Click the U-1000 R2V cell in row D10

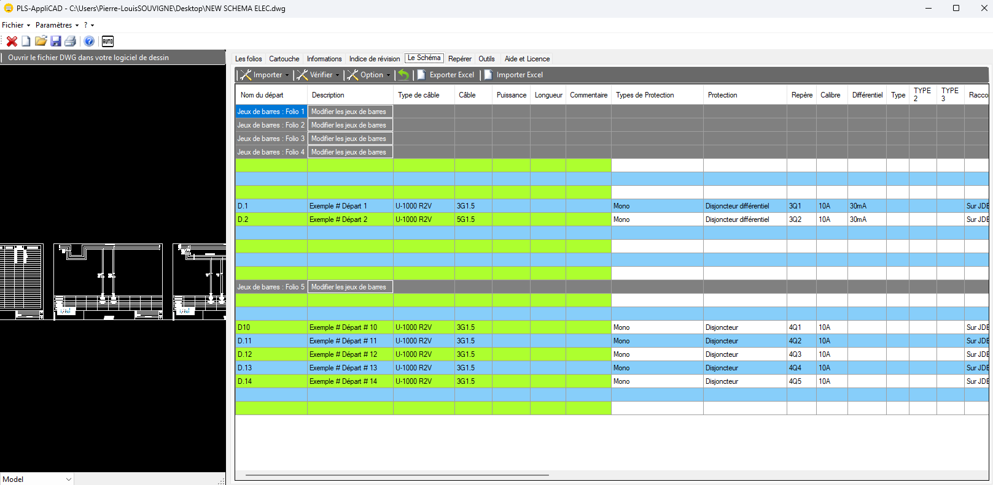click(x=424, y=327)
